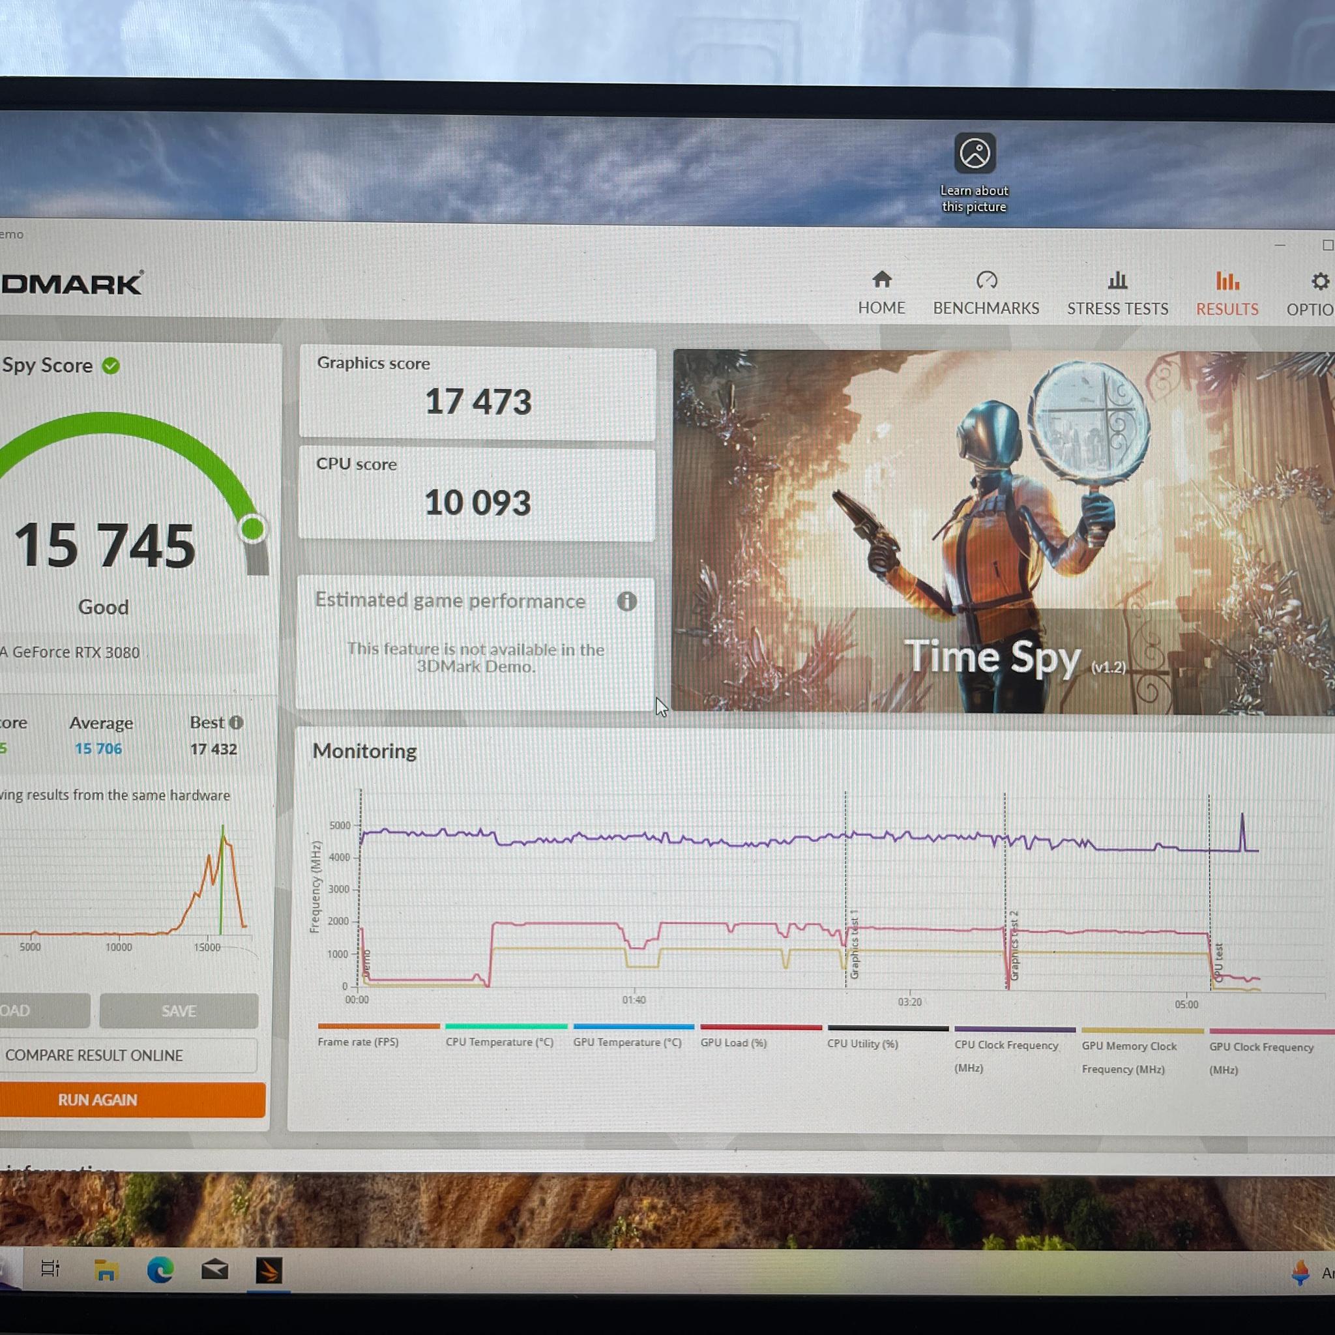The height and width of the screenshot is (1335, 1335).
Task: Click the Graphics test 2 marker on chart
Action: (1014, 945)
